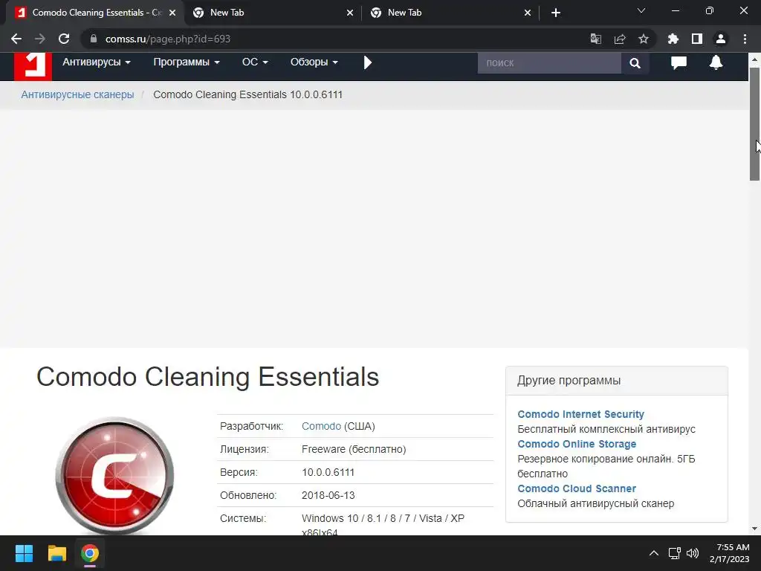
Task: Close the second New Tab
Action: coord(528,13)
